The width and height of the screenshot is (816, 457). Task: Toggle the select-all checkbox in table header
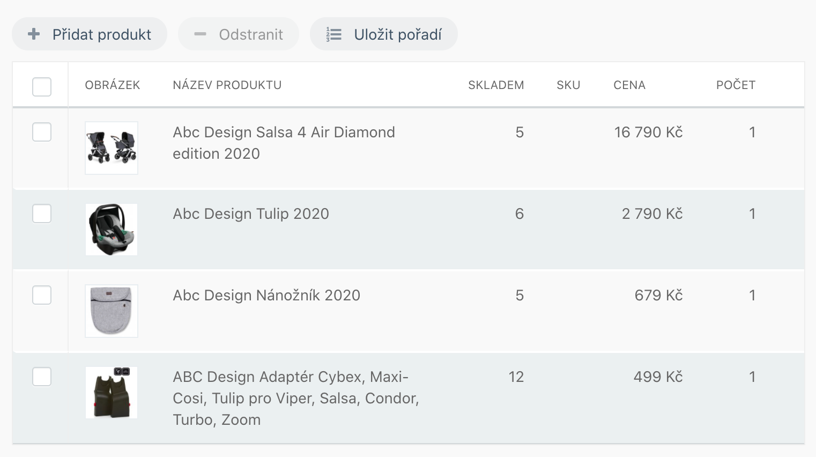point(42,86)
